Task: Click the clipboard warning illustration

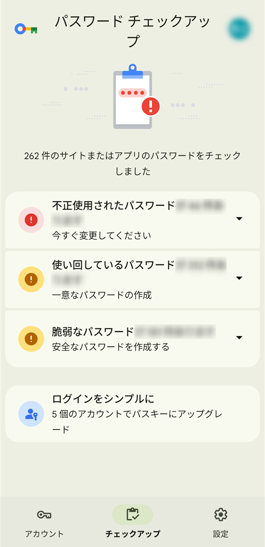Action: pyautogui.click(x=136, y=97)
